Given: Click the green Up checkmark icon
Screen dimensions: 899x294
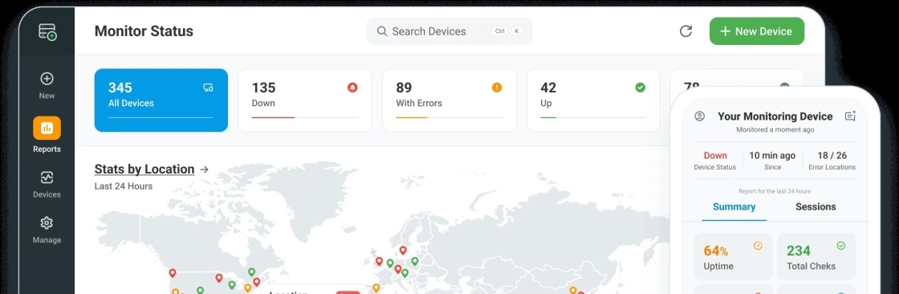Looking at the screenshot, I should 641,88.
